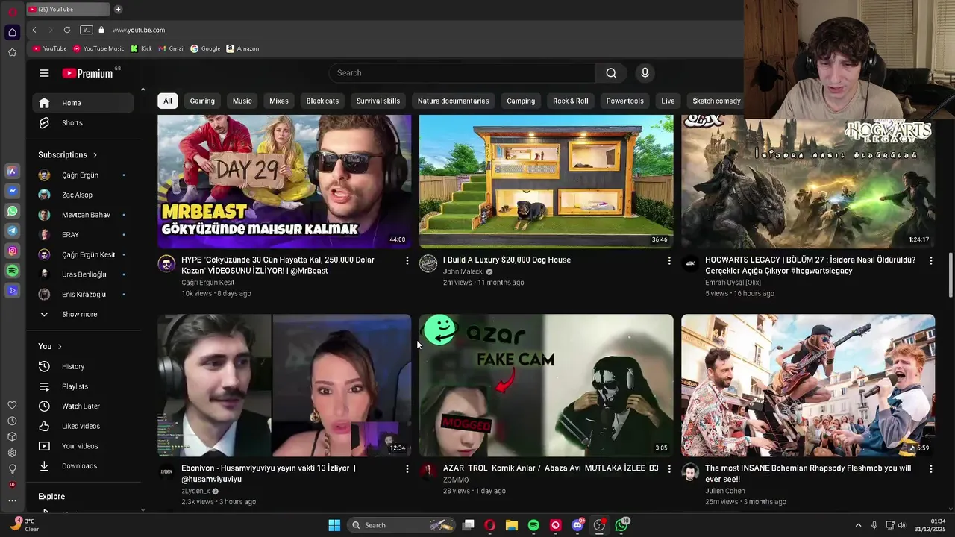Open options menu for Hogwarts Legacy video
955x537 pixels.
930,260
